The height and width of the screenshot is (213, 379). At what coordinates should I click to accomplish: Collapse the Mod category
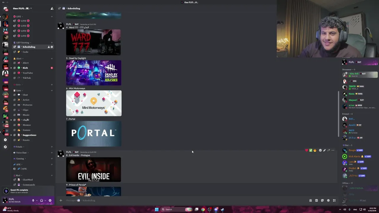18,175
